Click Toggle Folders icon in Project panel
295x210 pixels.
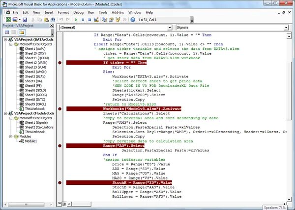22,33
